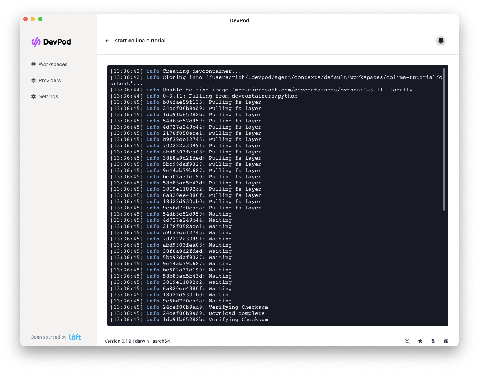479x373 pixels.
Task: Open the Workspaces section
Action: (x=49, y=64)
